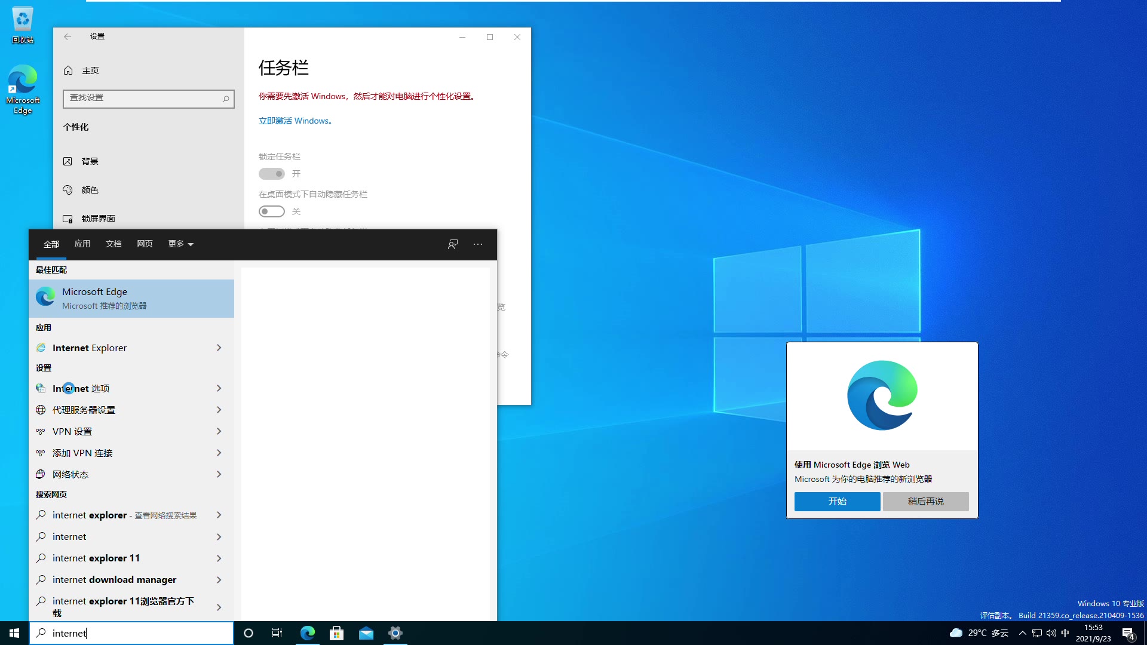This screenshot has width=1147, height=645.
Task: Open Task View on the taskbar
Action: click(x=277, y=633)
